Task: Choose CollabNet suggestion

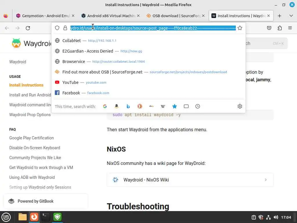Action: pos(148,41)
